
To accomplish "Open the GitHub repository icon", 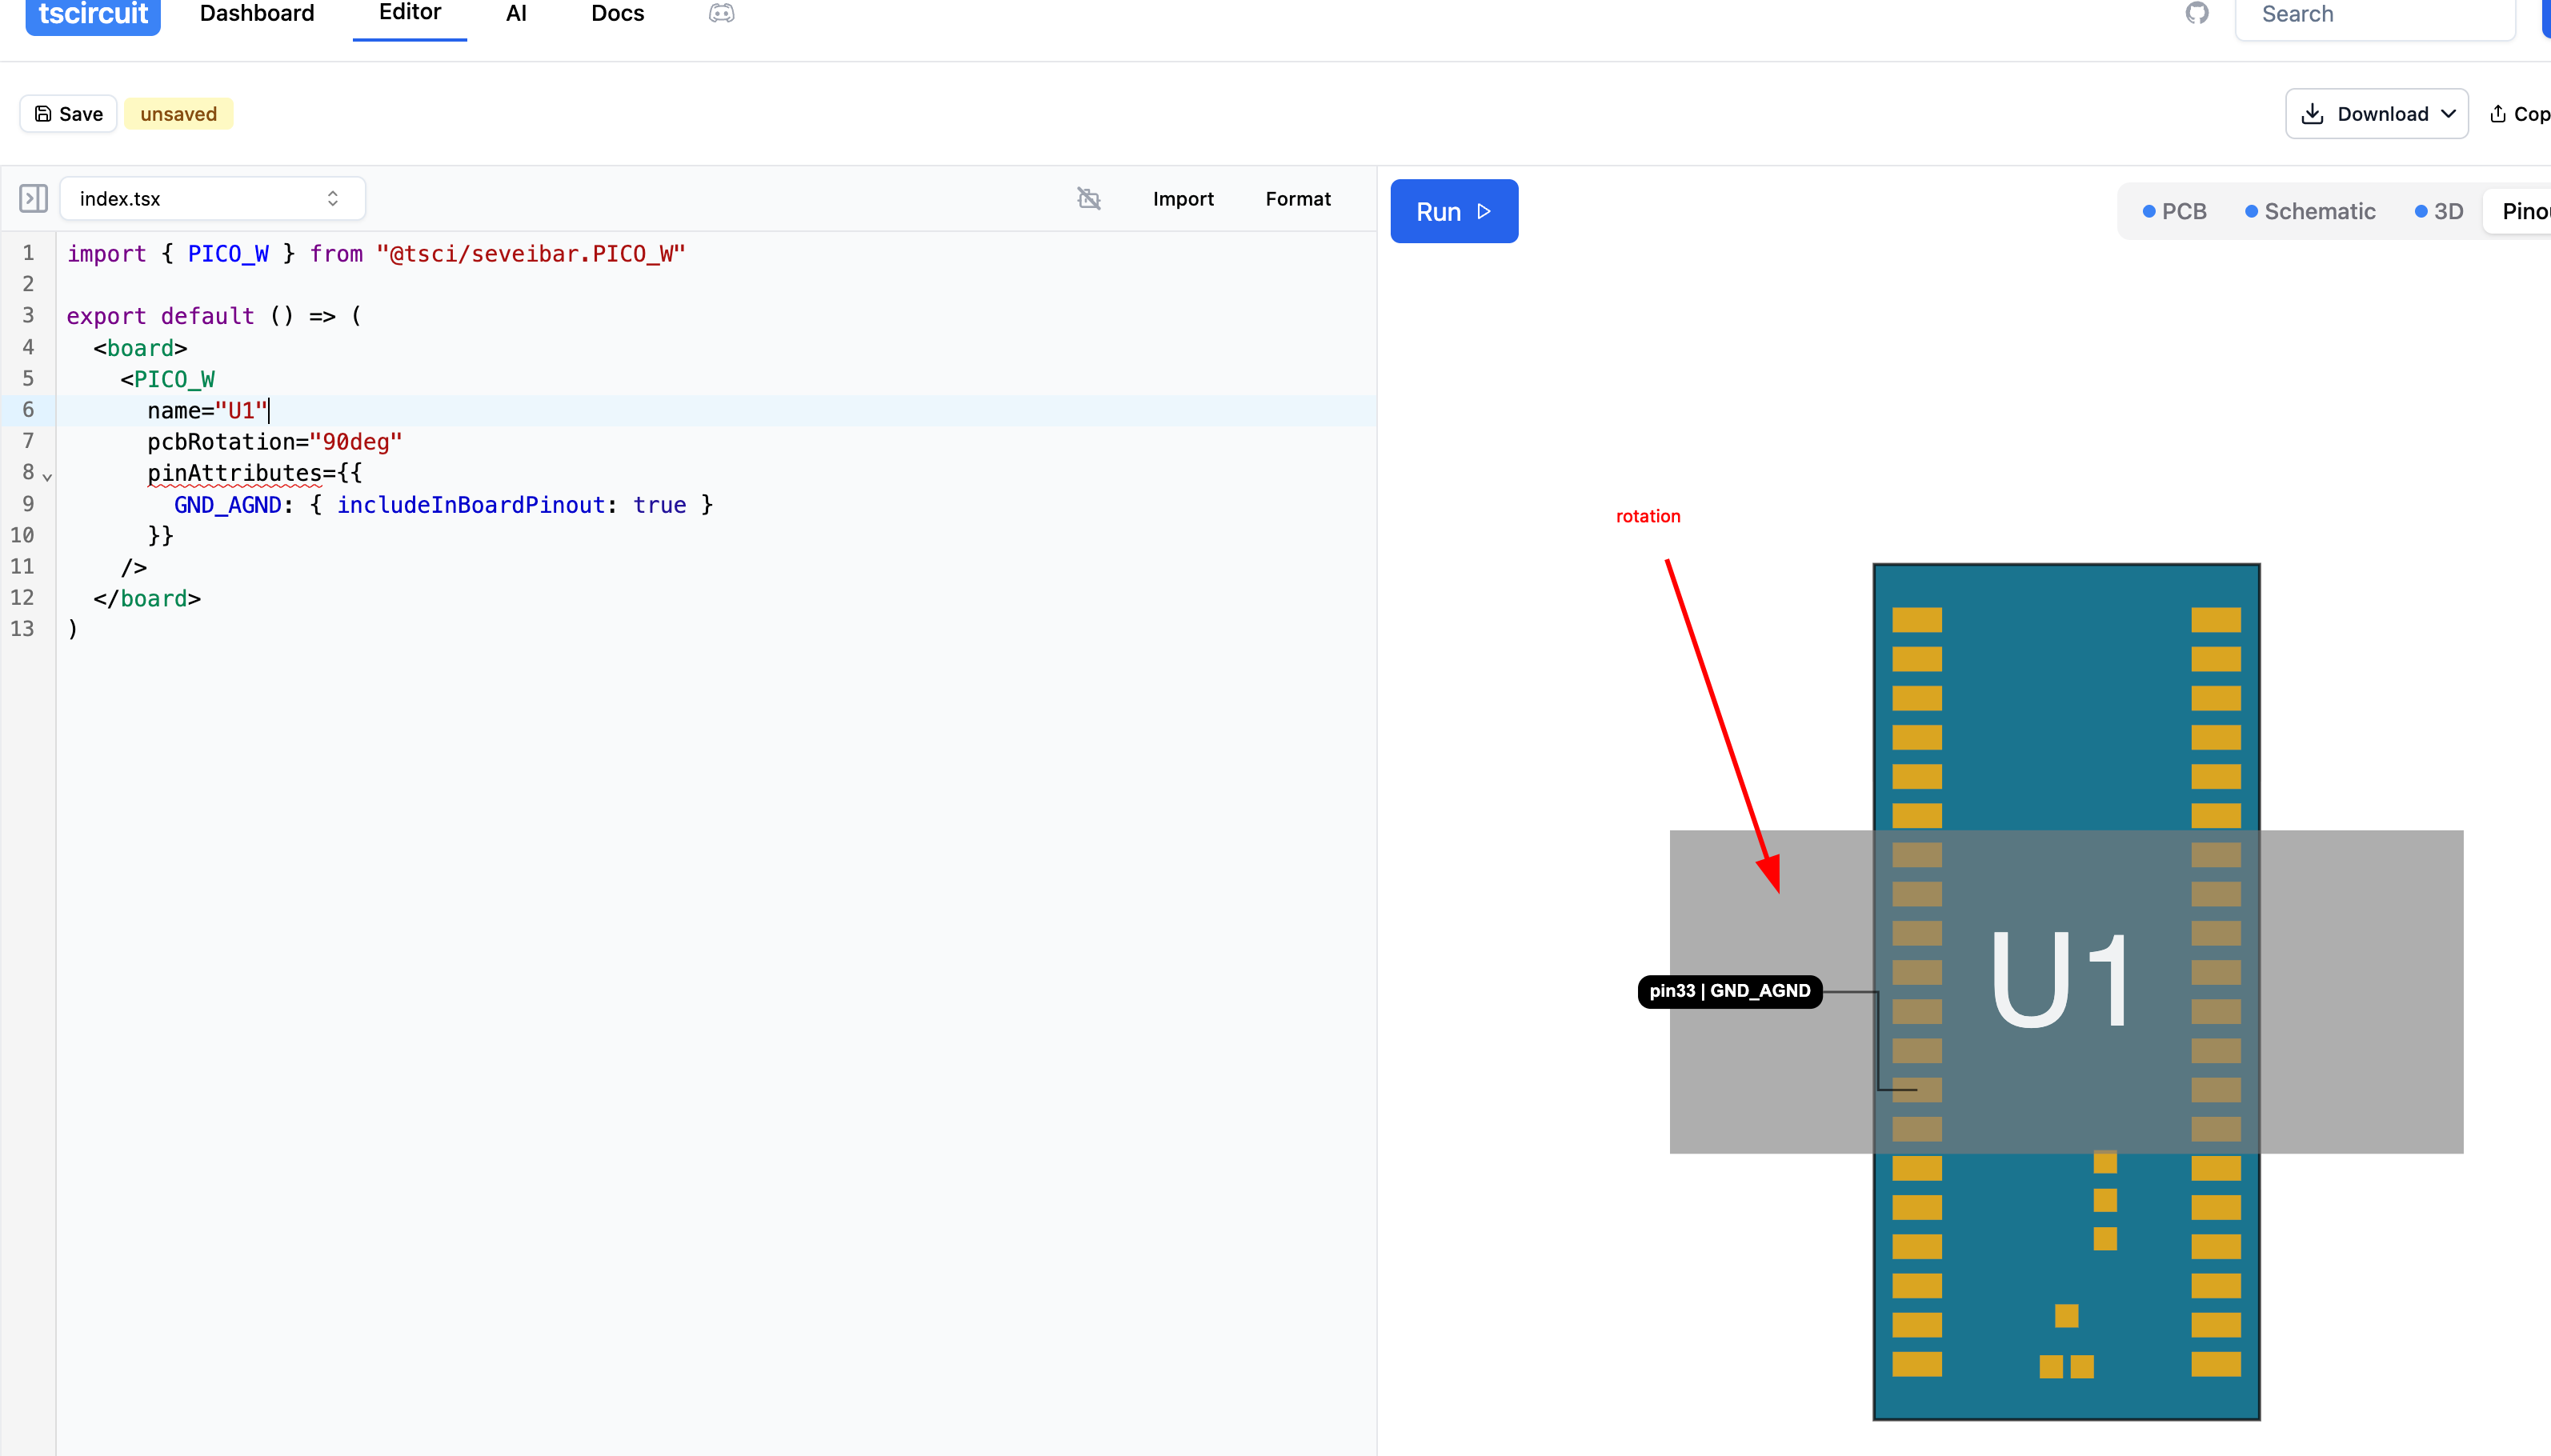I will (x=2196, y=13).
